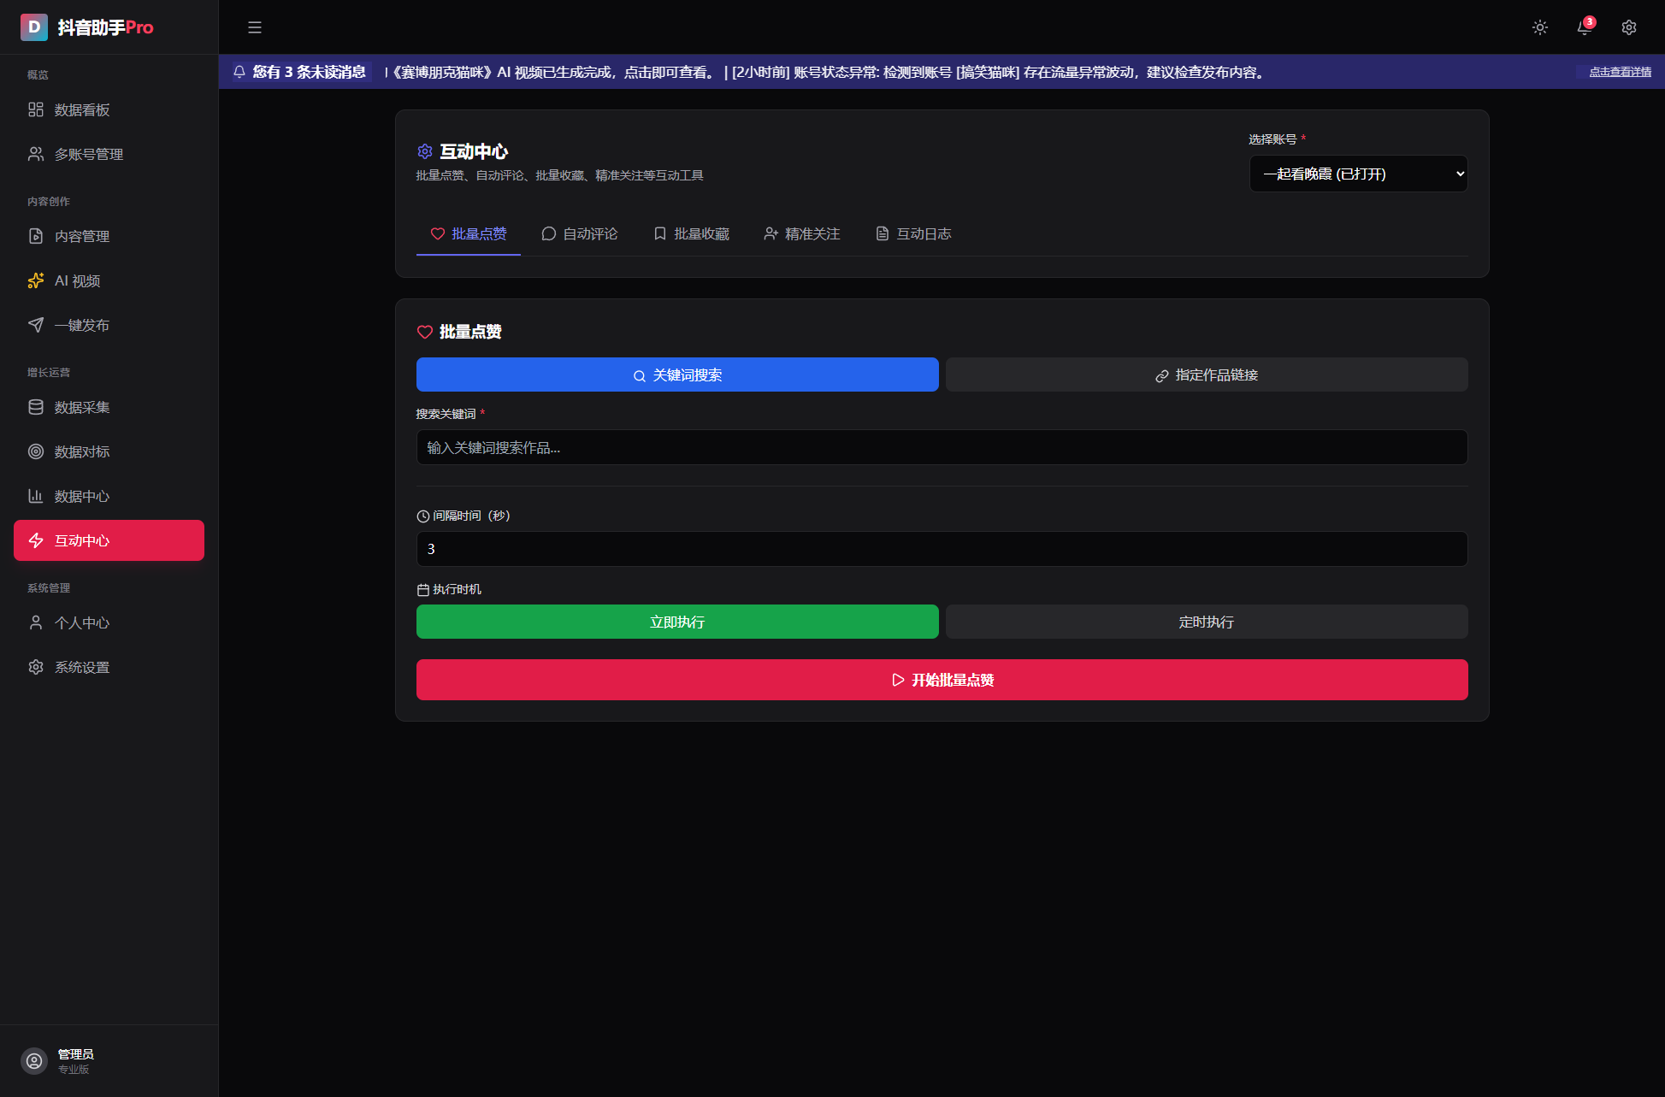
Task: Open 数据对标 target icon item
Action: (81, 451)
